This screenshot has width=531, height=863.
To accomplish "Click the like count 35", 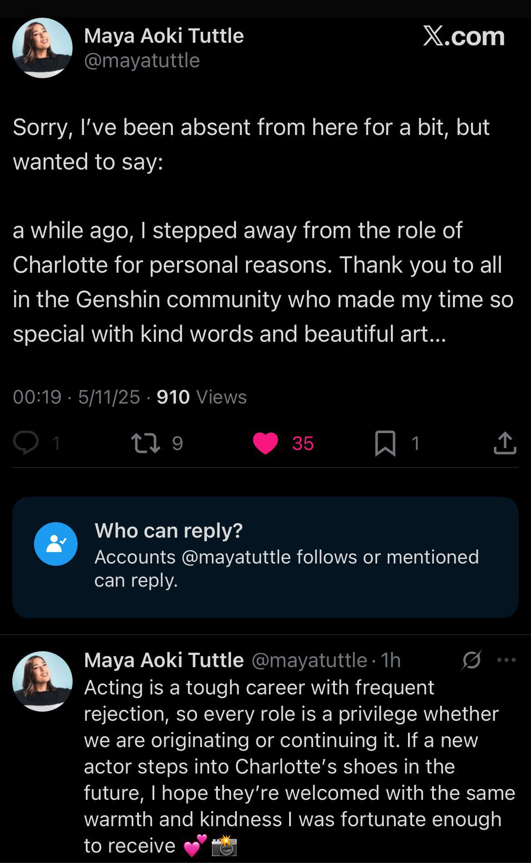I will [x=303, y=443].
